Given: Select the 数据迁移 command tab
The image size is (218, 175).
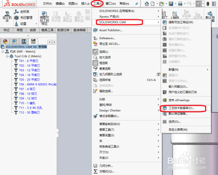Looking at the screenshot, I should pos(63,30).
